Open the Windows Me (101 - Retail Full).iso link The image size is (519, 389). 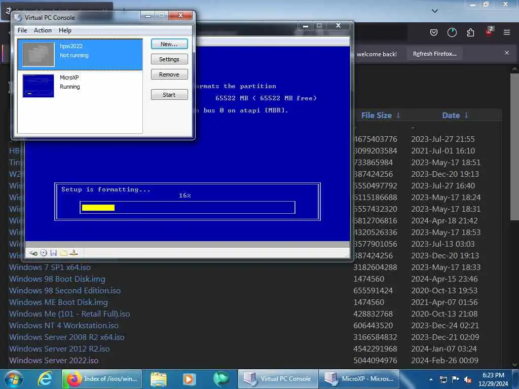[x=69, y=314]
